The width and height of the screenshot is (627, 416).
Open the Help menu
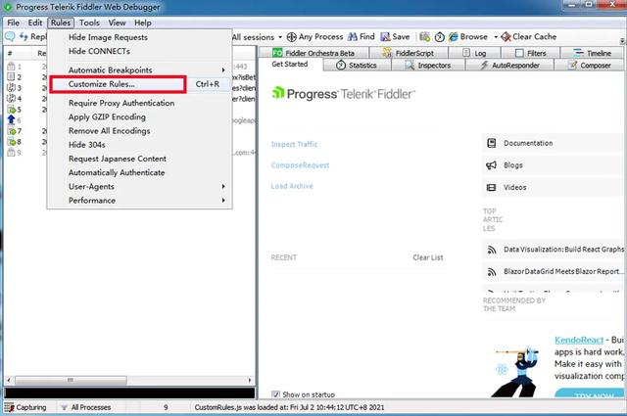[x=143, y=23]
